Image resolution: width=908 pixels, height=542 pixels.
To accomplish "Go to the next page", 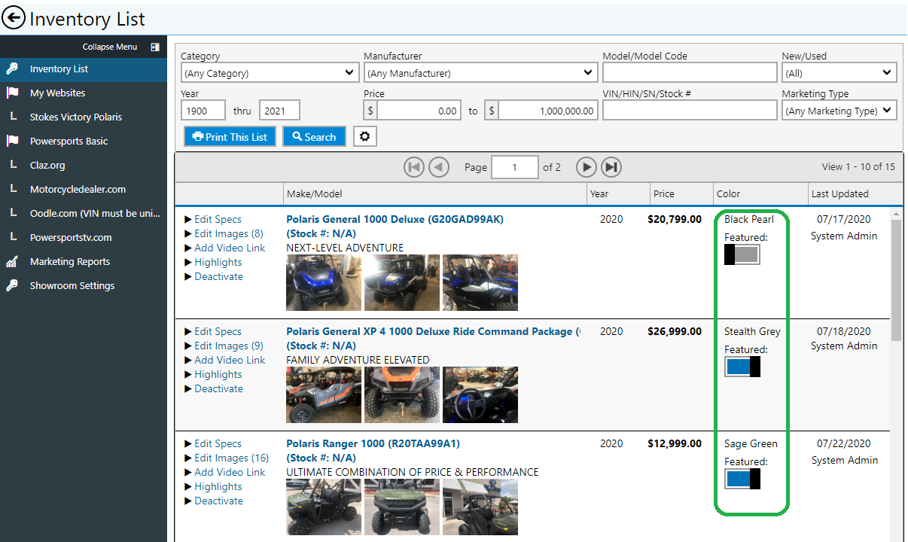I will point(587,167).
